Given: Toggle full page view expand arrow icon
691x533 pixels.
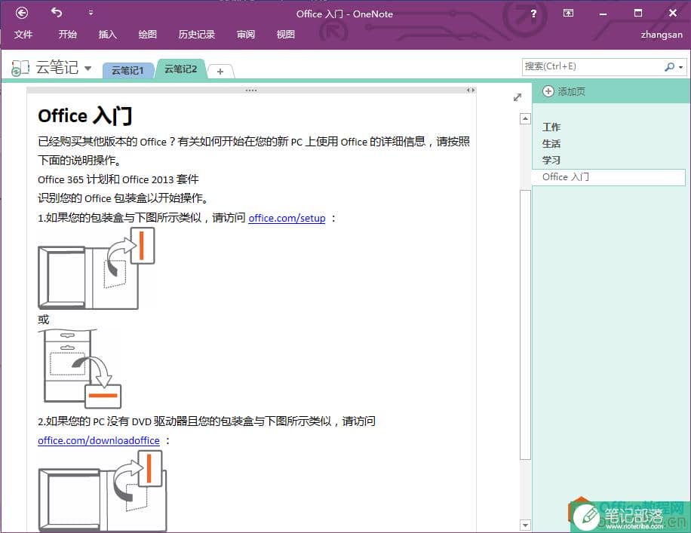Looking at the screenshot, I should (x=517, y=97).
